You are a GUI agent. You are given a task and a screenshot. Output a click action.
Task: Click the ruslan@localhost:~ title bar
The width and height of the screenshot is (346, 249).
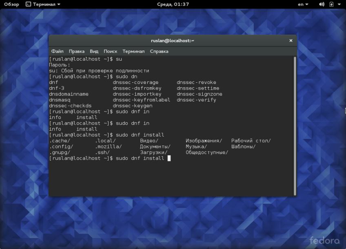(173, 40)
